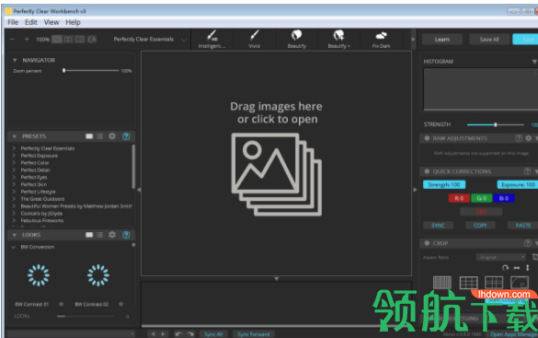The width and height of the screenshot is (538, 338).
Task: Favorite the BW Contrast 02 look star
Action: pos(120,304)
